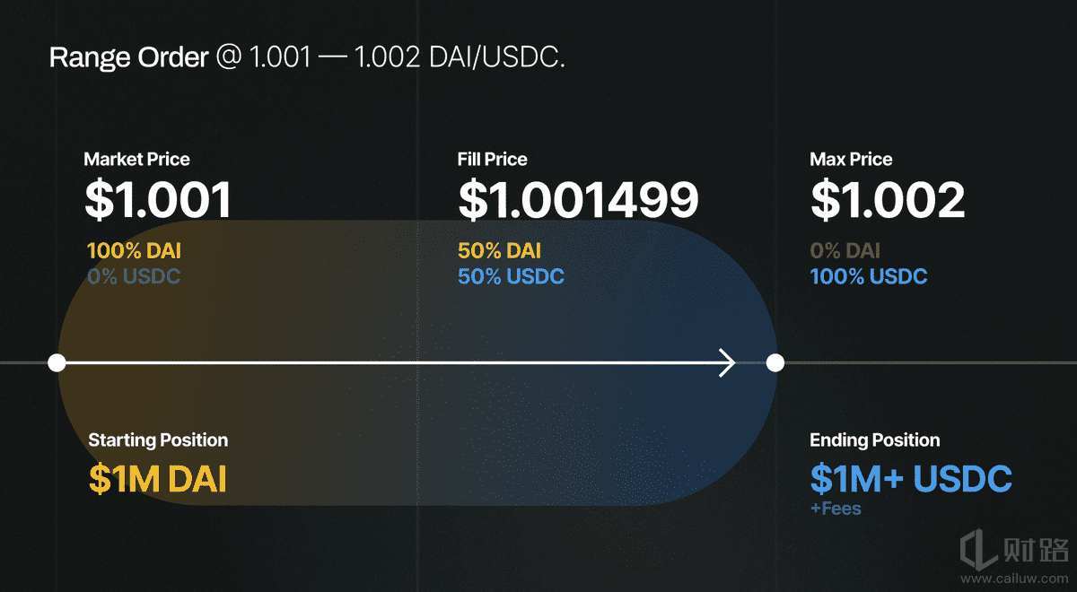
Task: Click the blue 50% USDC text
Action: (511, 276)
